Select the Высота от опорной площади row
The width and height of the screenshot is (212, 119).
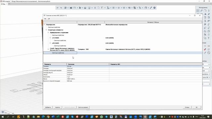pyautogui.click(x=123, y=81)
